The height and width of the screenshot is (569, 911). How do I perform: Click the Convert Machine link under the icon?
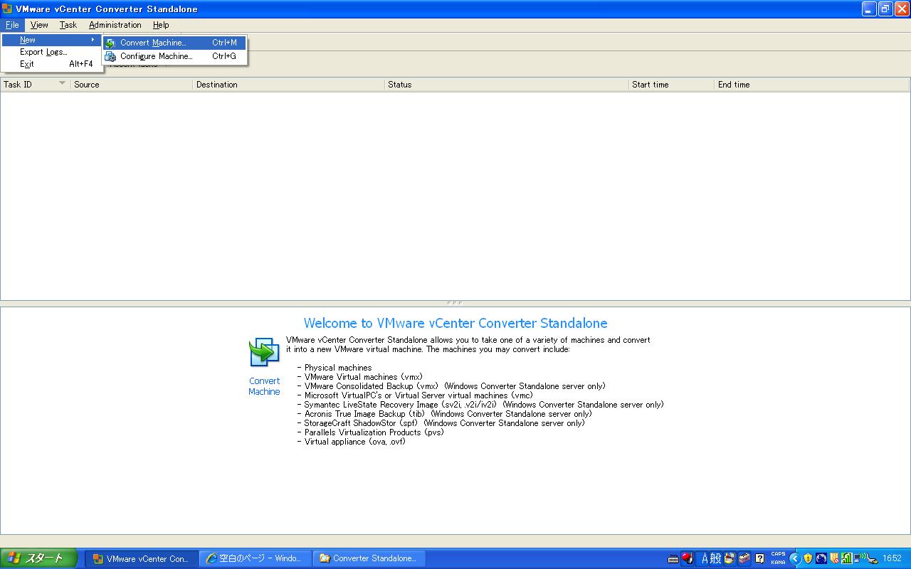click(264, 386)
